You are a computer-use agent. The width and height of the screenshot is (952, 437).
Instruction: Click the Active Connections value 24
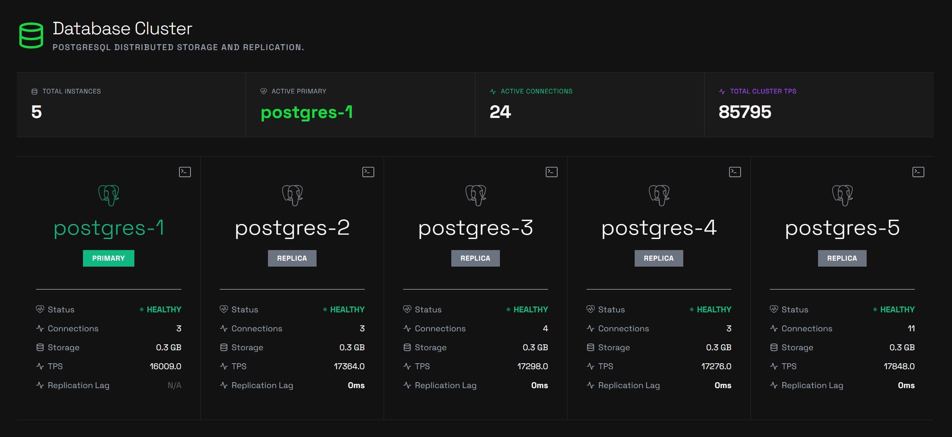coord(500,112)
